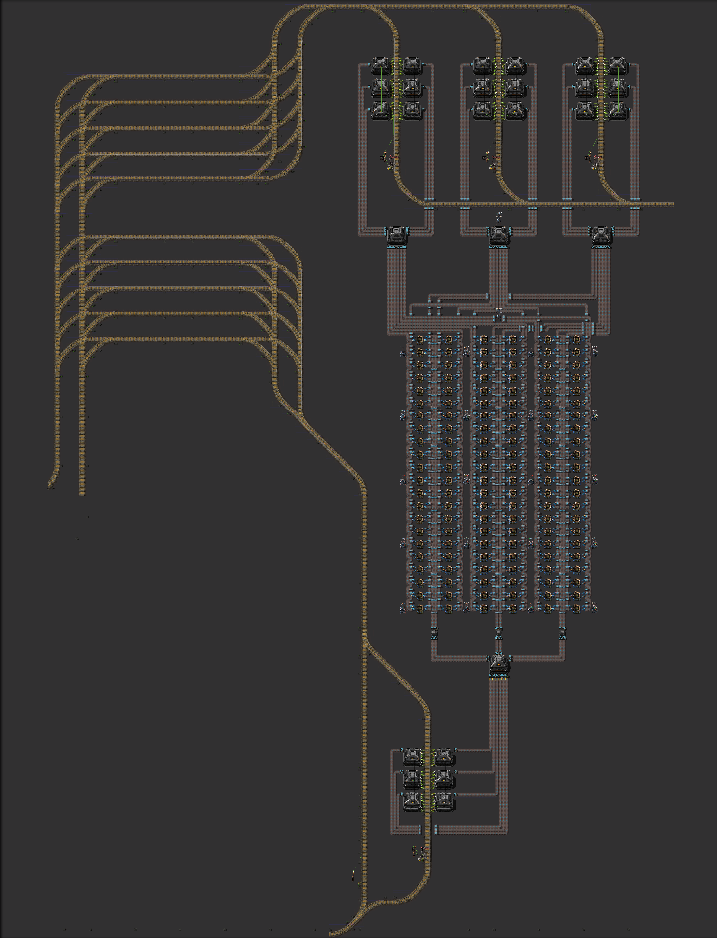The width and height of the screenshot is (717, 938).
Task: Select top-left machine of the left train station
Action: coord(381,65)
